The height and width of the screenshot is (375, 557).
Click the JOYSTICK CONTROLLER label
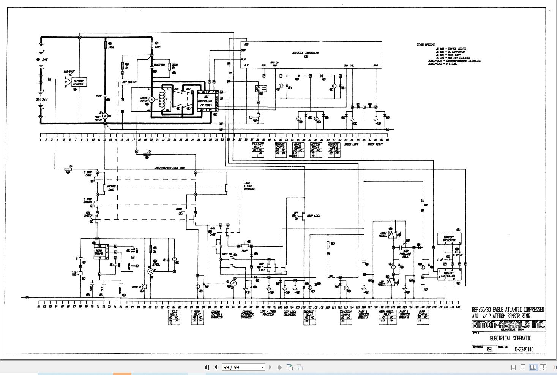[x=305, y=53]
